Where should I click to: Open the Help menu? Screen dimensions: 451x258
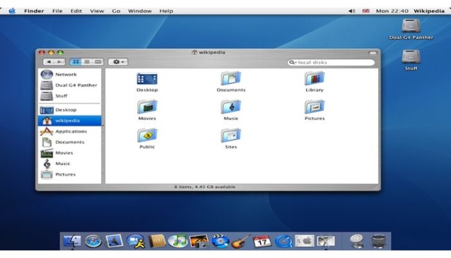(166, 11)
